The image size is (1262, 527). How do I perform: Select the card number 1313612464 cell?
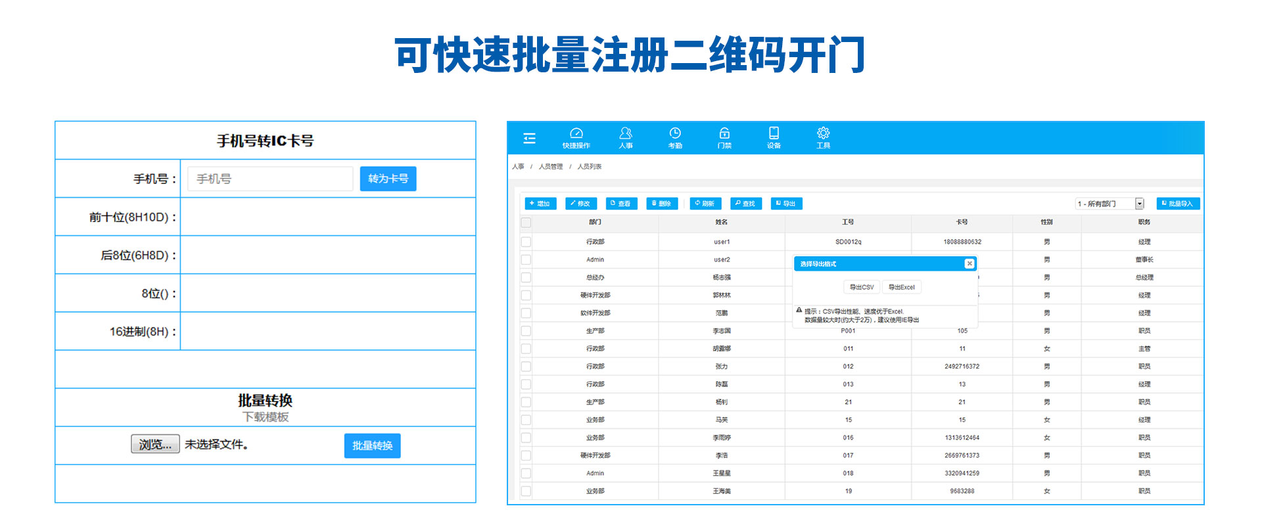tap(962, 438)
